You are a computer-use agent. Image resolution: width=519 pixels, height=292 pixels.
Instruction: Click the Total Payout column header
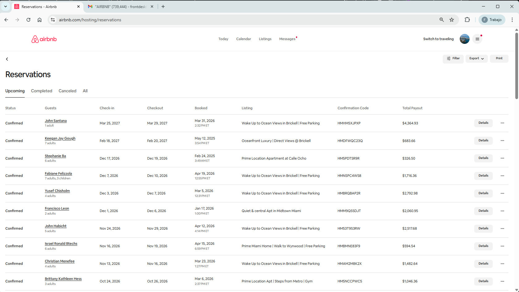(412, 108)
